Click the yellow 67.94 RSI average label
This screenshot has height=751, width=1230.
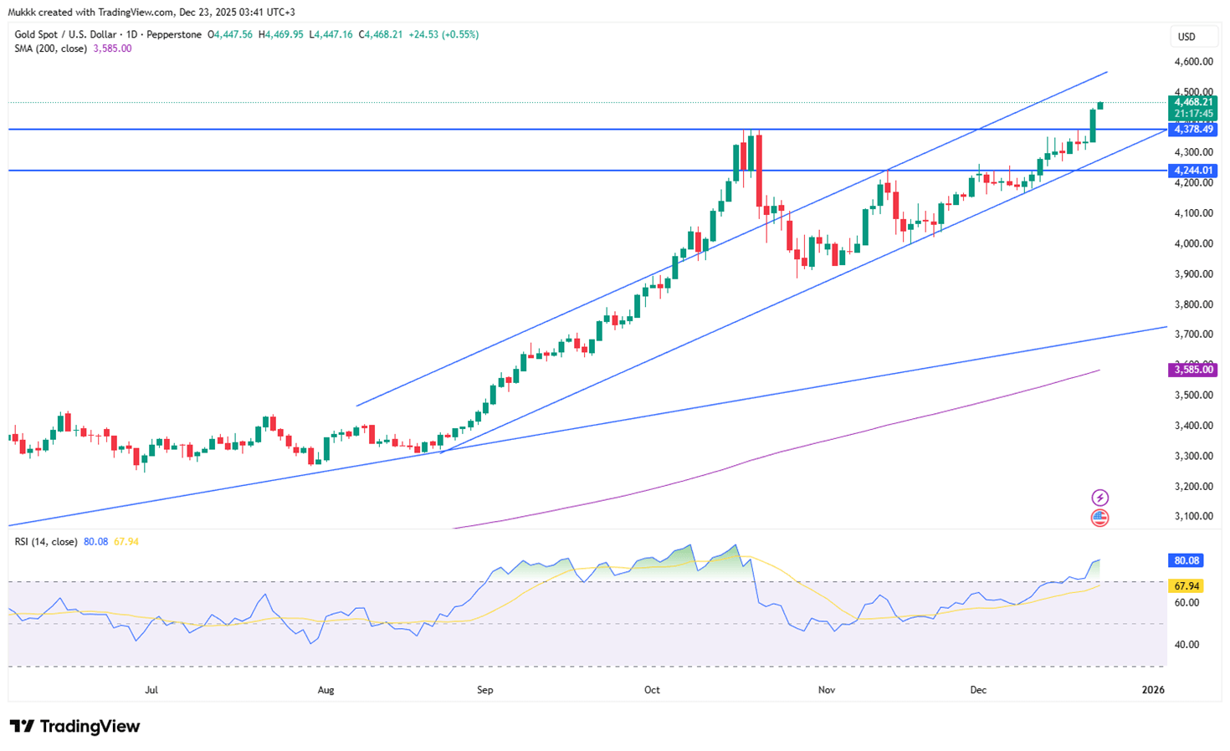tap(1186, 586)
